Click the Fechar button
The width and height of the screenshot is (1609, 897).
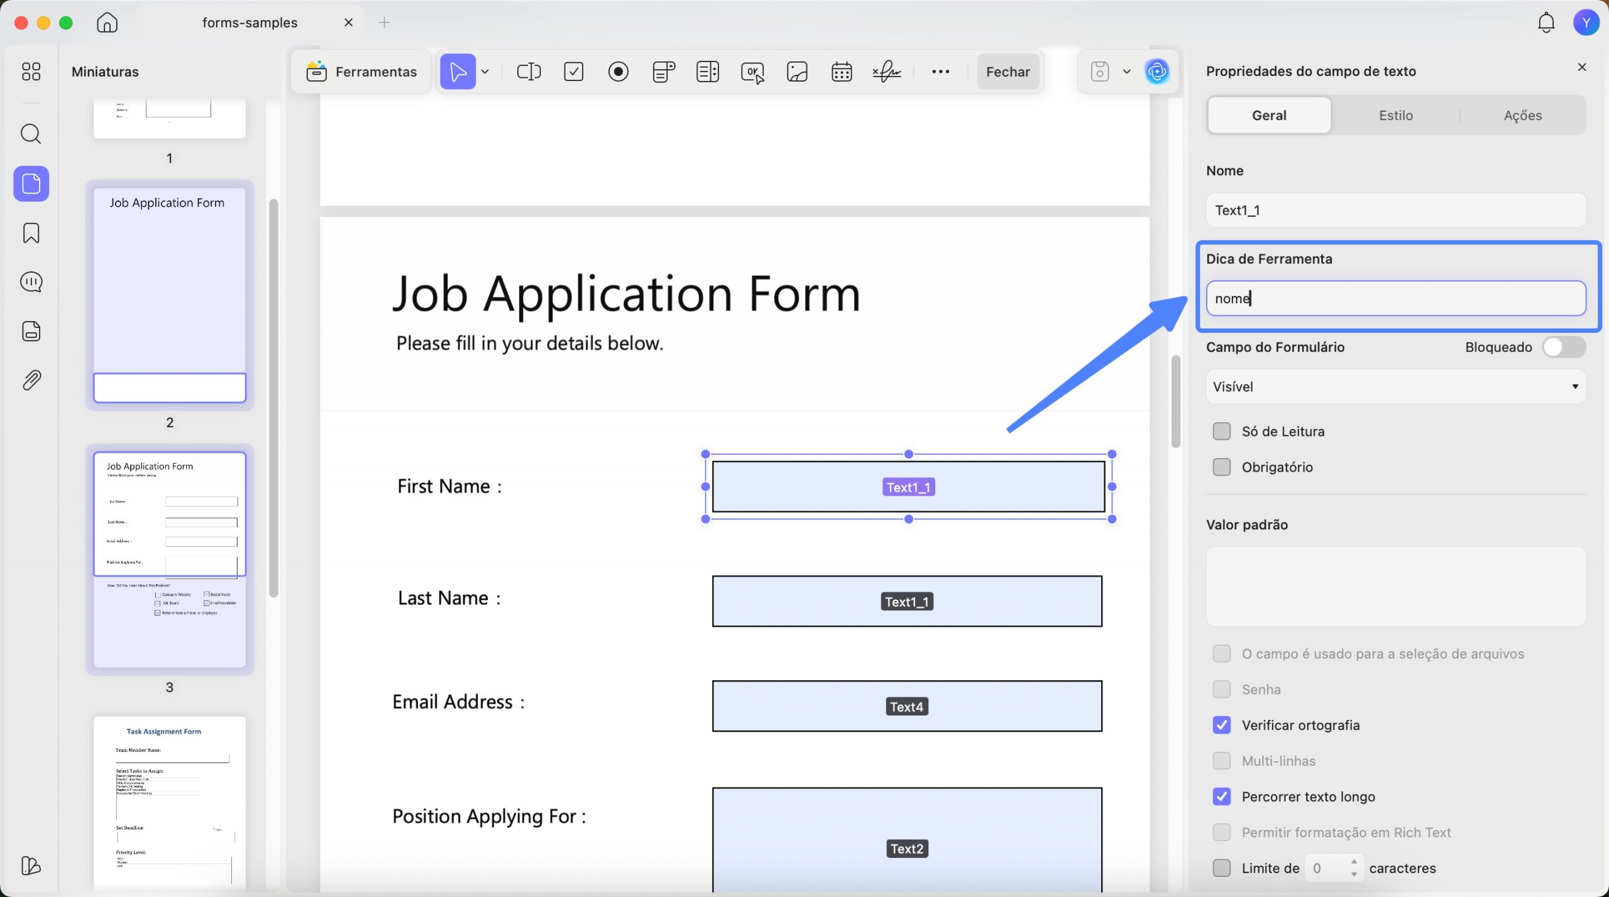coord(1008,72)
